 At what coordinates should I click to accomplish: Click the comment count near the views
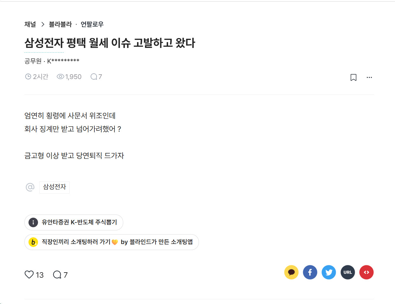click(x=96, y=77)
